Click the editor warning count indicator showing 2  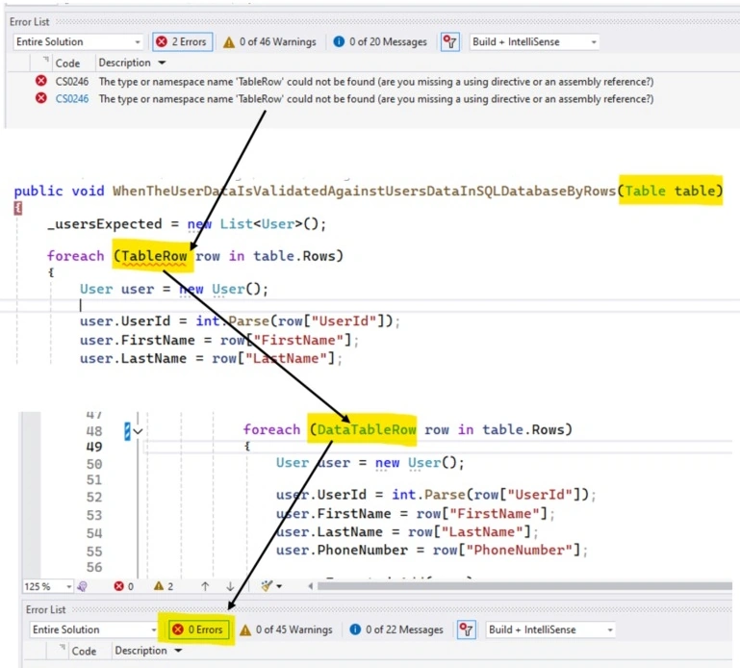[x=164, y=586]
